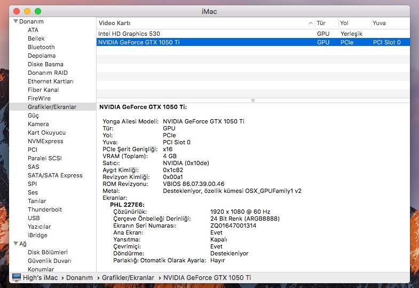Open Thunderbolt hardware info
This screenshot has height=288, width=419.
point(45,209)
